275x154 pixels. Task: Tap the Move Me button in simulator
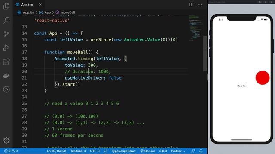[241, 86]
